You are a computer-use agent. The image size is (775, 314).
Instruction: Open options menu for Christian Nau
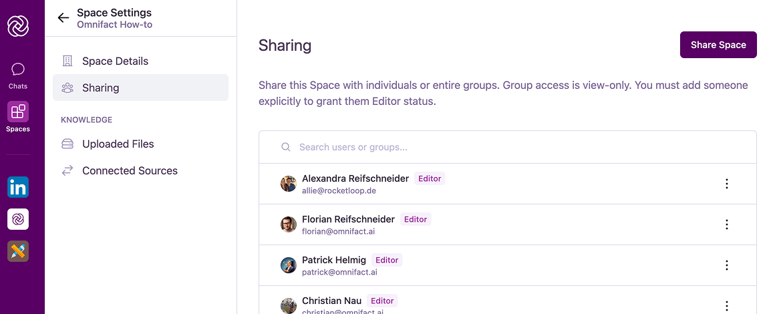[727, 305]
